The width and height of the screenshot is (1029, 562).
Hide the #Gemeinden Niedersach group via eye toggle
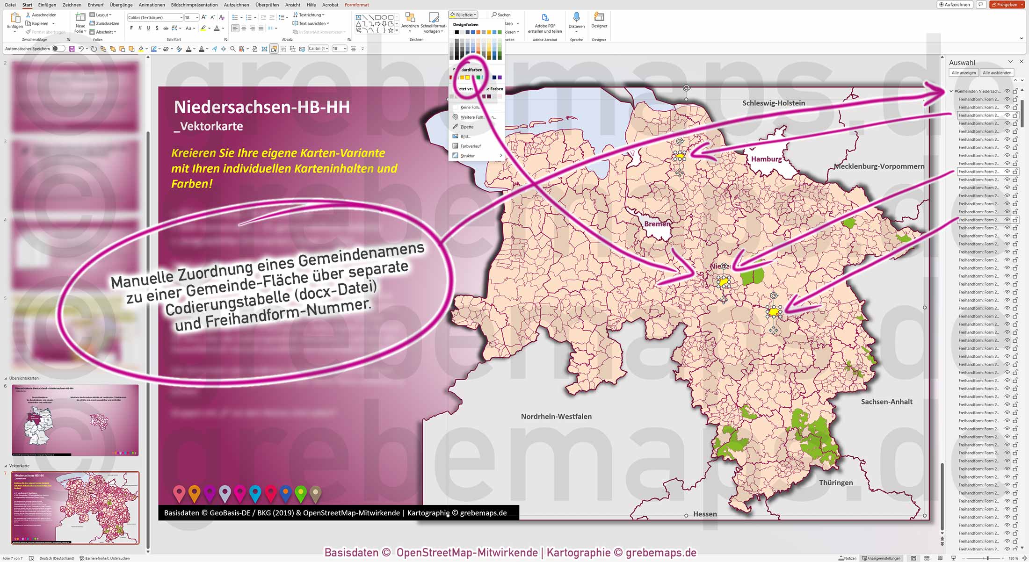tap(1007, 91)
